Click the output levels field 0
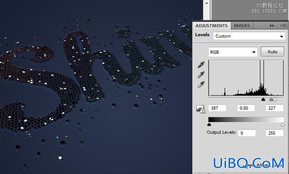 pos(247,133)
